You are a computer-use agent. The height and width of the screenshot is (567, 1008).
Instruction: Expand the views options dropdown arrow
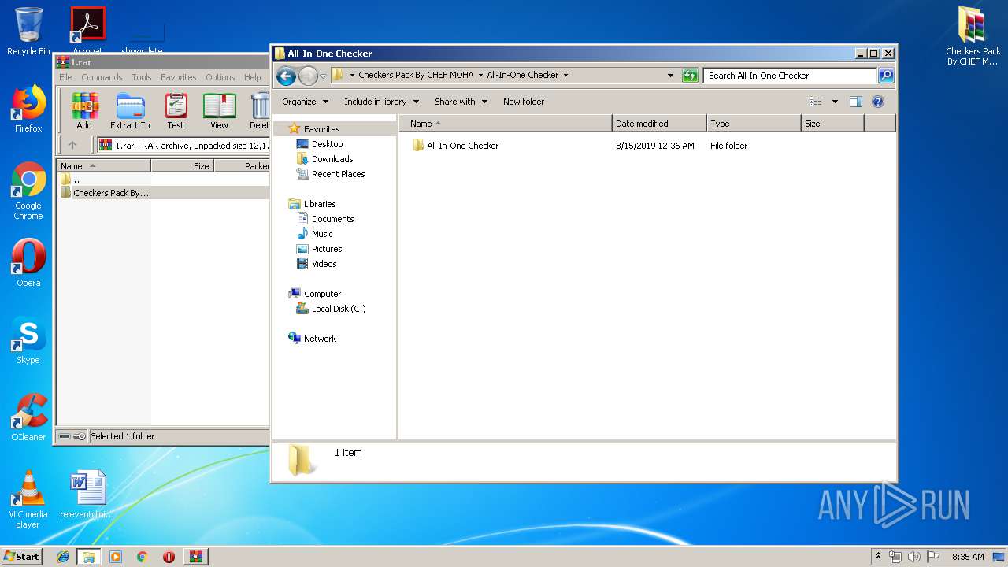point(835,102)
